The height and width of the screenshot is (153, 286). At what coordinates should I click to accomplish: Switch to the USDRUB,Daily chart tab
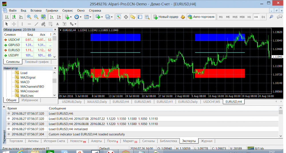pos(72,102)
